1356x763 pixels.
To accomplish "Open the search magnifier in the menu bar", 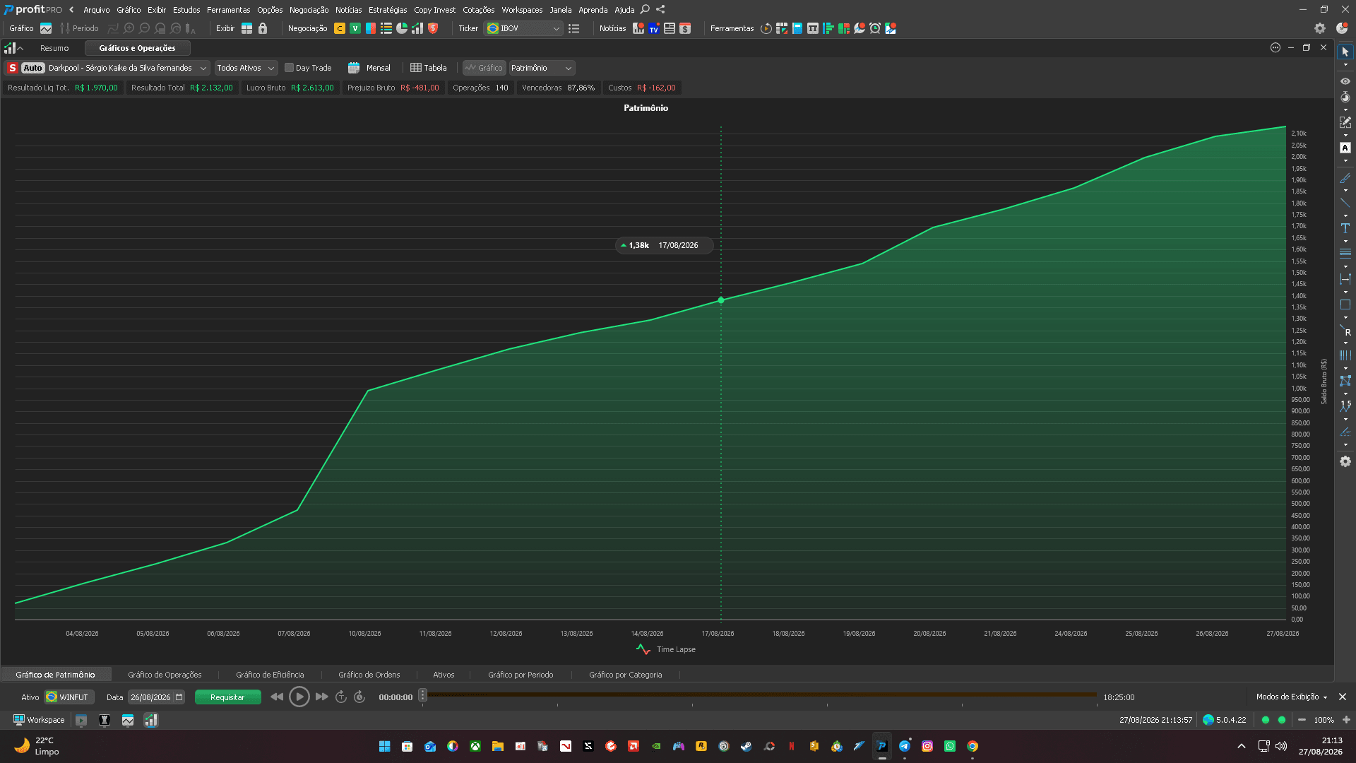I will [x=645, y=9].
